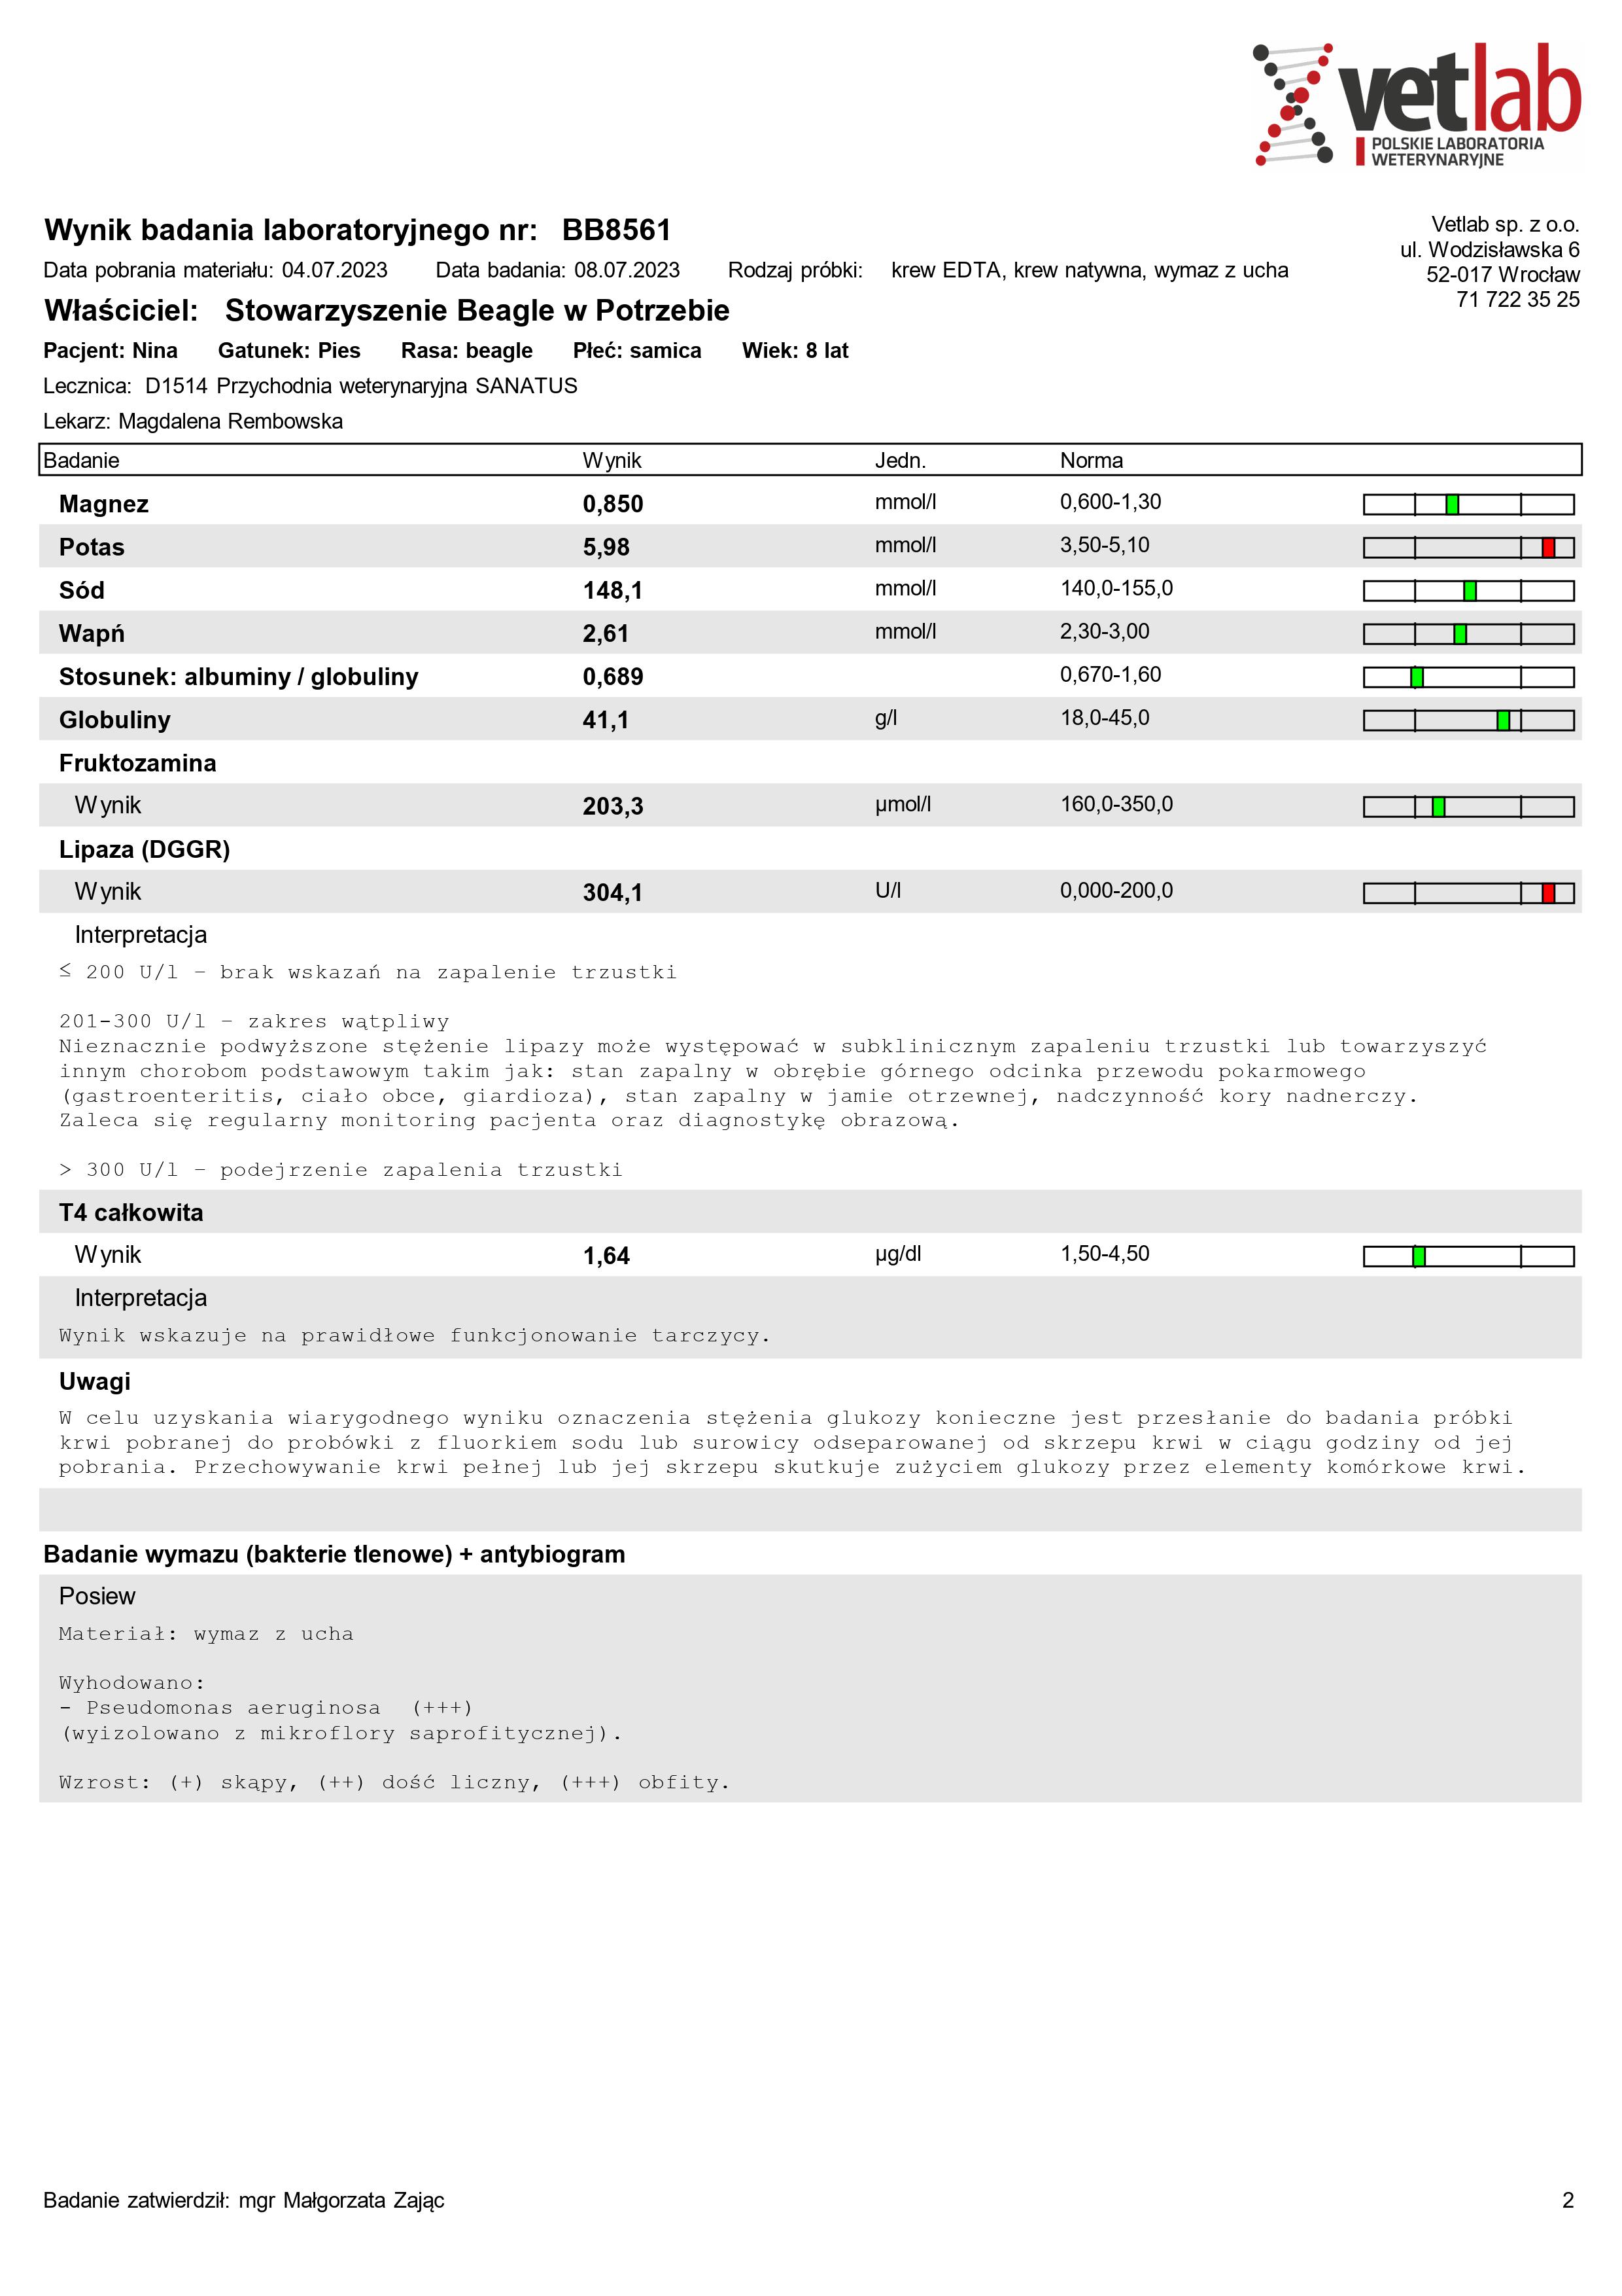Click the page number 2
1622x2296 pixels.
[1567, 2200]
